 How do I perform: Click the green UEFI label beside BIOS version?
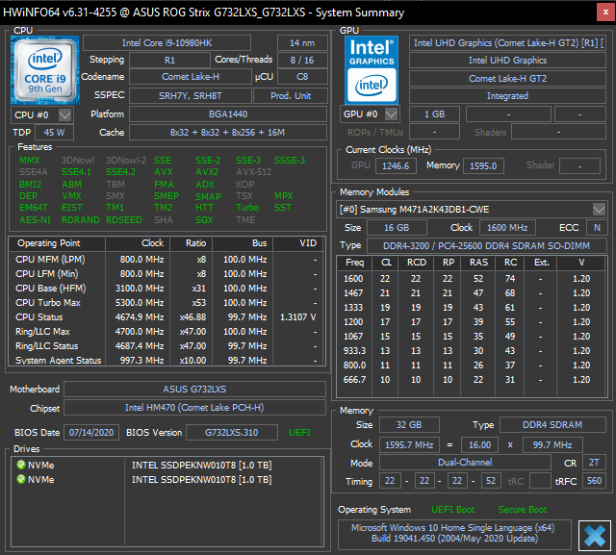pyautogui.click(x=300, y=432)
